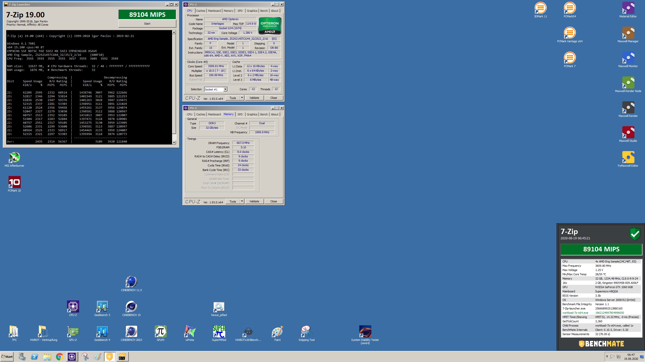Show hidden system tray icons
This screenshot has width=645, height=362.
tap(607, 356)
